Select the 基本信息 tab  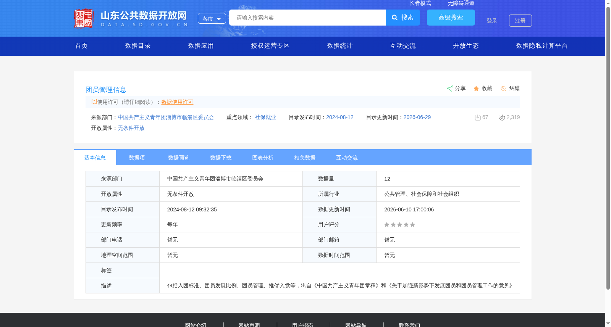point(95,158)
